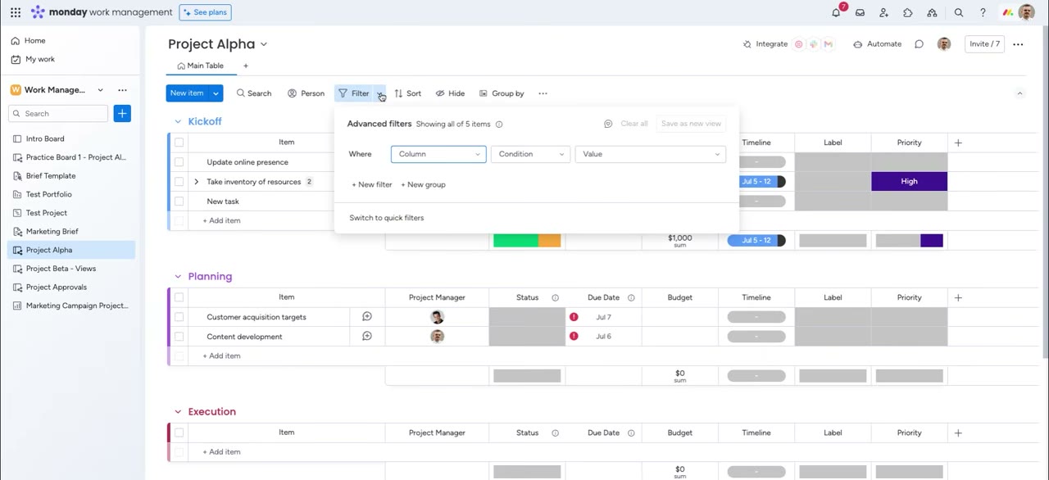Click Due Date info icon in Planning
Screen dimensions: 1049x480
point(631,297)
